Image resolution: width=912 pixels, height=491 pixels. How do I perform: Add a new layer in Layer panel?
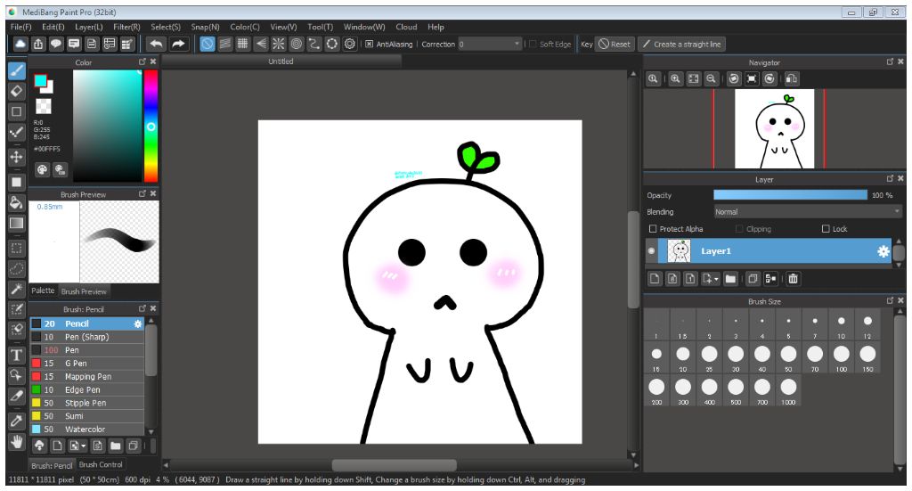[x=655, y=279]
